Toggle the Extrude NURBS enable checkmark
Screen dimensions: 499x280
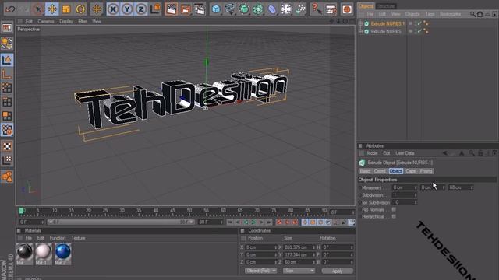click(x=419, y=31)
